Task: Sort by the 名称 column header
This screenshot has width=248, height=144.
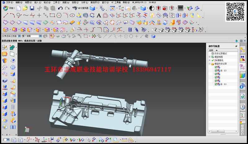Action: 223,50
